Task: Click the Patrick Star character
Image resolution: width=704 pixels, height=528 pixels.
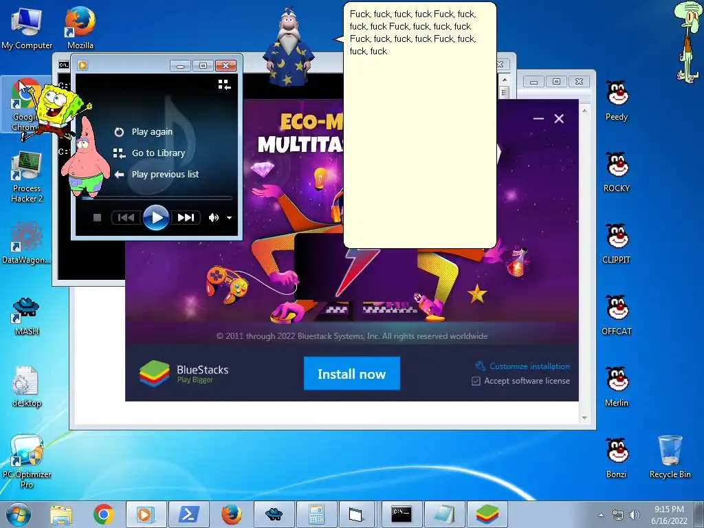Action: pyautogui.click(x=86, y=157)
